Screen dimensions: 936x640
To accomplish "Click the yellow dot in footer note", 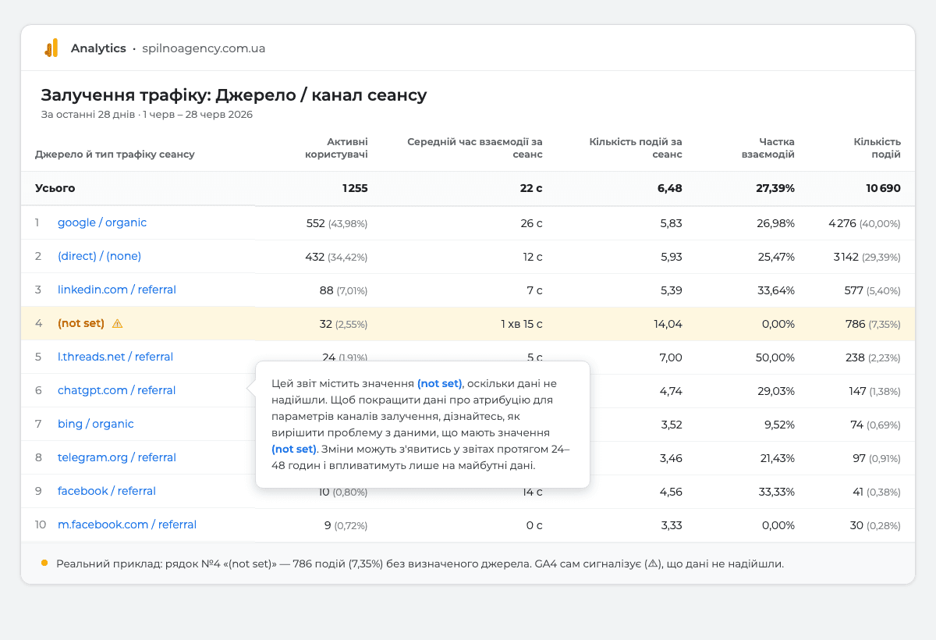I will click(x=44, y=563).
